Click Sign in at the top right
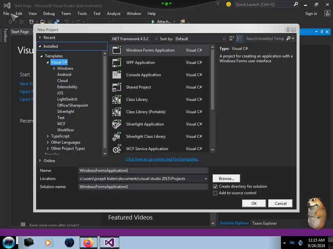Image resolution: width=333 pixels, height=249 pixels. point(311,14)
